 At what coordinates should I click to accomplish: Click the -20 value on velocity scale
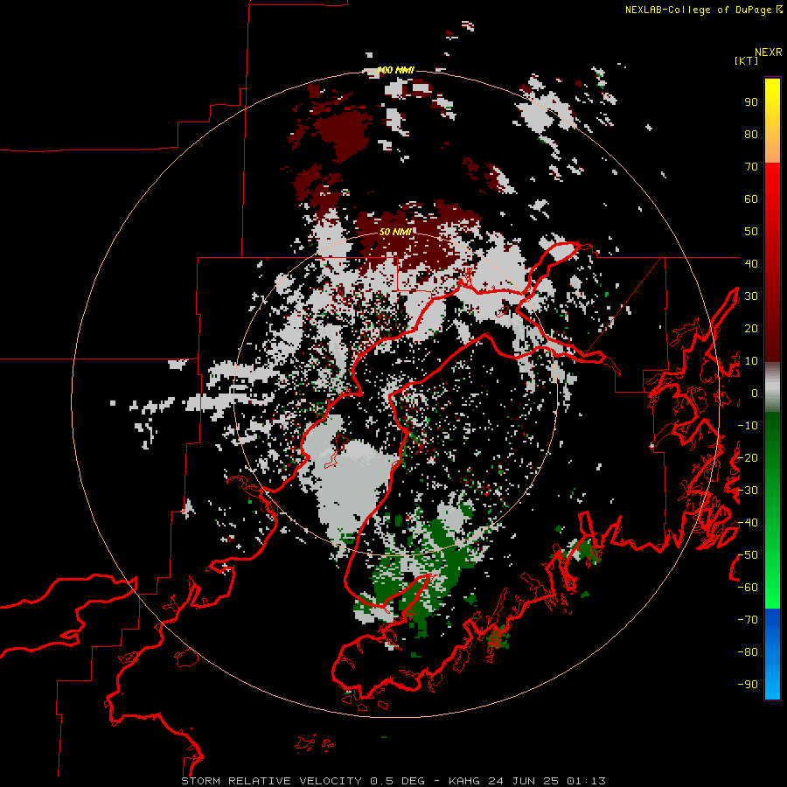coord(748,458)
